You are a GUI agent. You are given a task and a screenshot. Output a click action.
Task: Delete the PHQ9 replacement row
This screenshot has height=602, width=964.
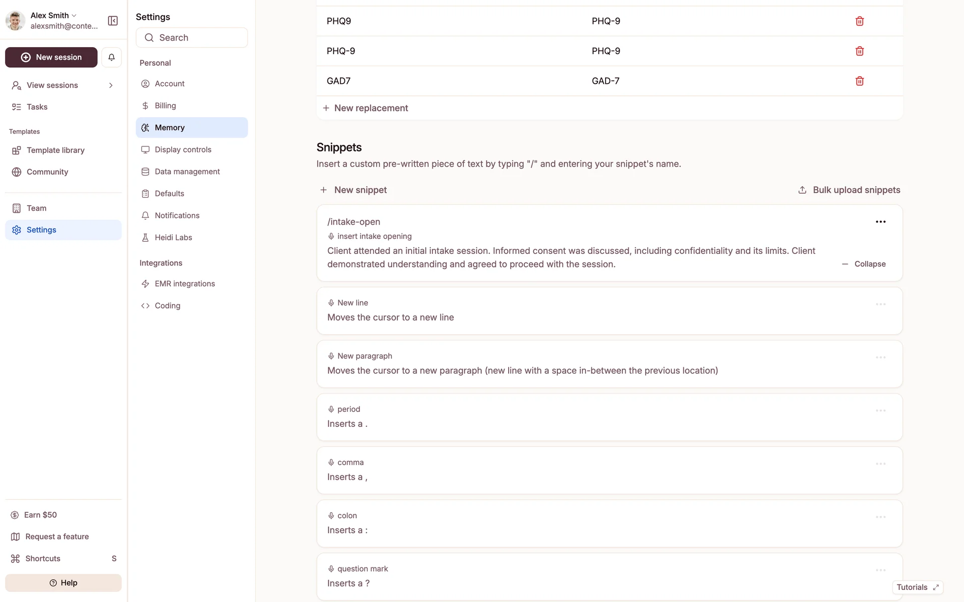(x=860, y=21)
